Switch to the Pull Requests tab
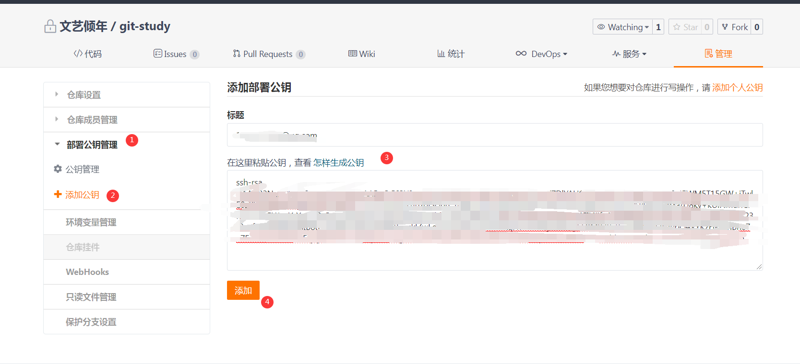Screen dimensions: 800x364 pyautogui.click(x=269, y=54)
